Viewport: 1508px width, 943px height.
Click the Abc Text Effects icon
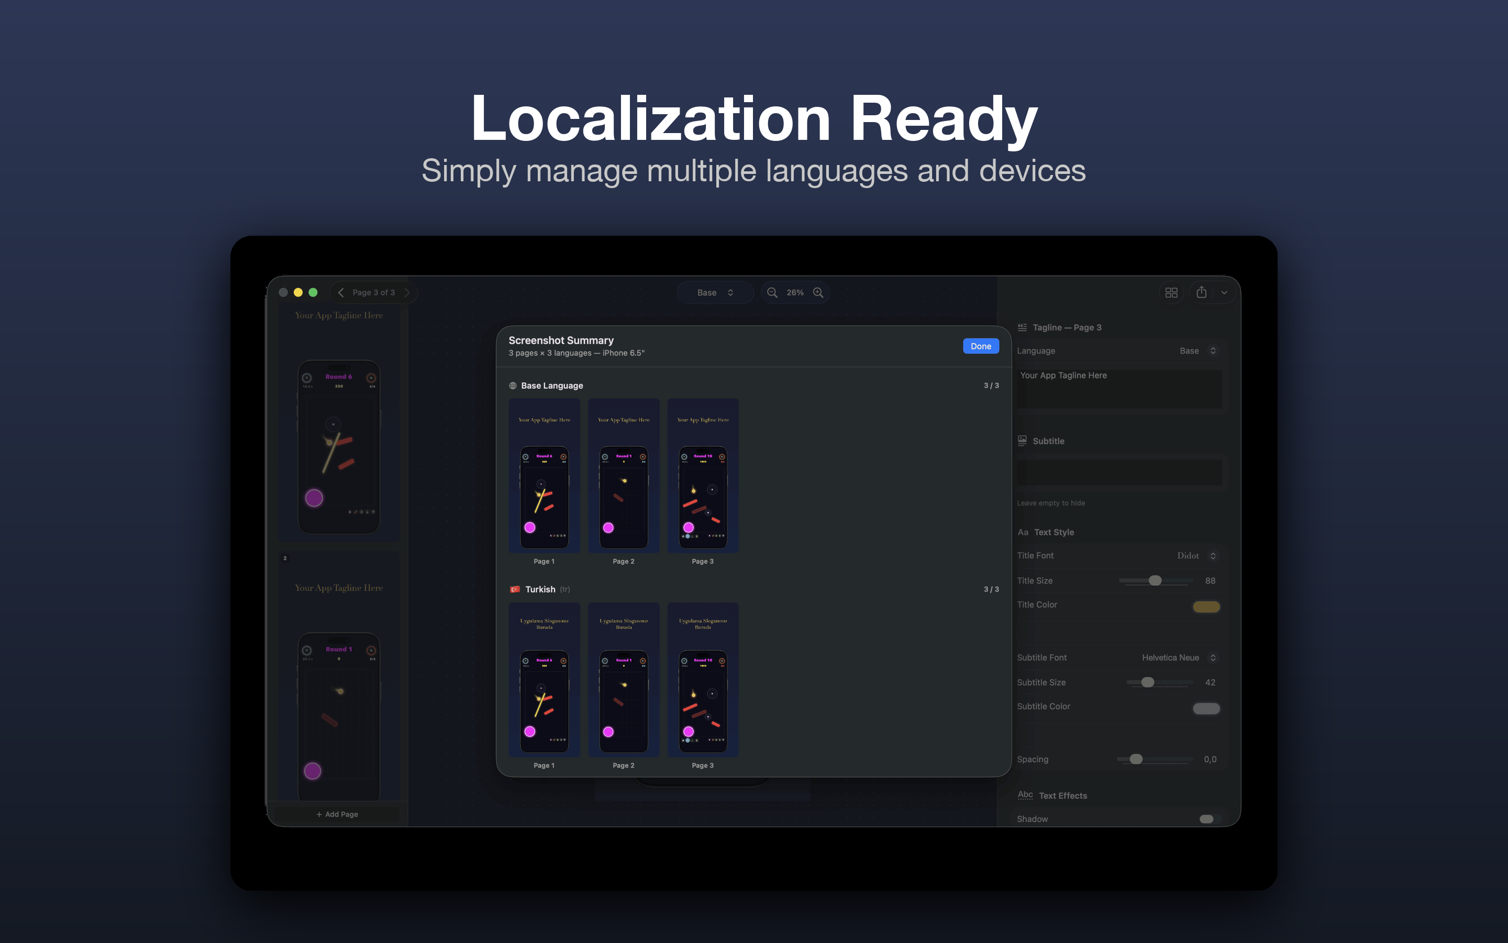[1026, 795]
